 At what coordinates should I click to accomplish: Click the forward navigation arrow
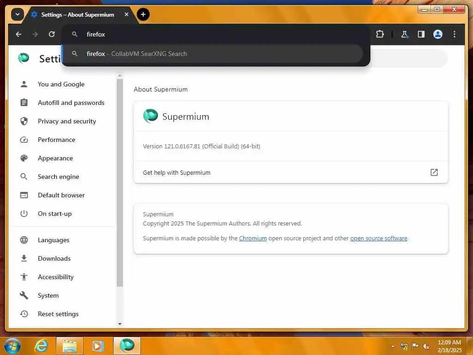(35, 34)
